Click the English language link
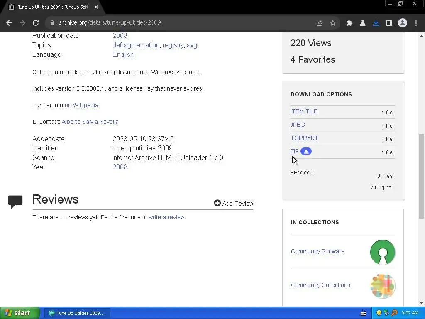The image size is (425, 319). (x=123, y=54)
